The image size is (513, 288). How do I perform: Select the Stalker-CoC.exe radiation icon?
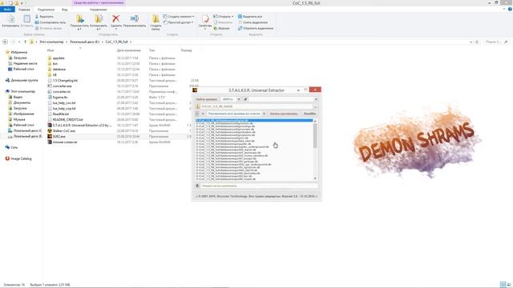[50, 130]
